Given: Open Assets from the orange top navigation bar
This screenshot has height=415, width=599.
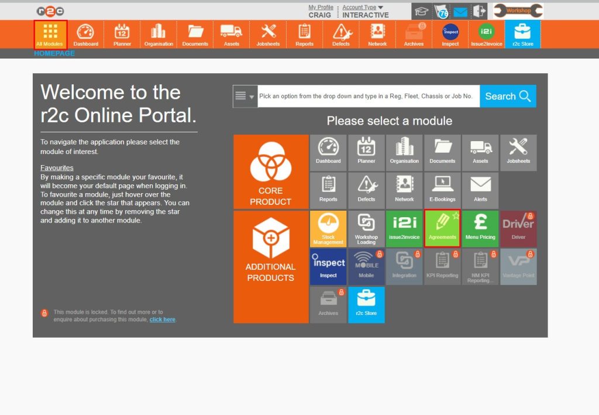Looking at the screenshot, I should coord(232,35).
